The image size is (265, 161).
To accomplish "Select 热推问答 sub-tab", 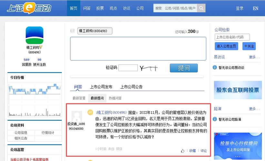I will pos(115,98).
